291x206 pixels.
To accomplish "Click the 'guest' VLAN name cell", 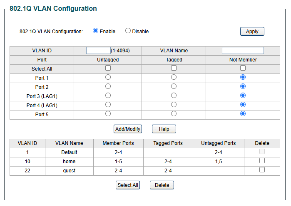I will pos(69,171).
